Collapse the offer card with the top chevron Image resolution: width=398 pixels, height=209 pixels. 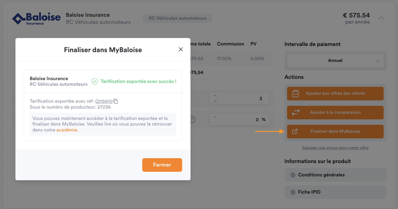[381, 18]
